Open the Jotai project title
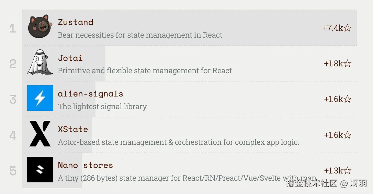373x194 pixels. pyautogui.click(x=70, y=58)
